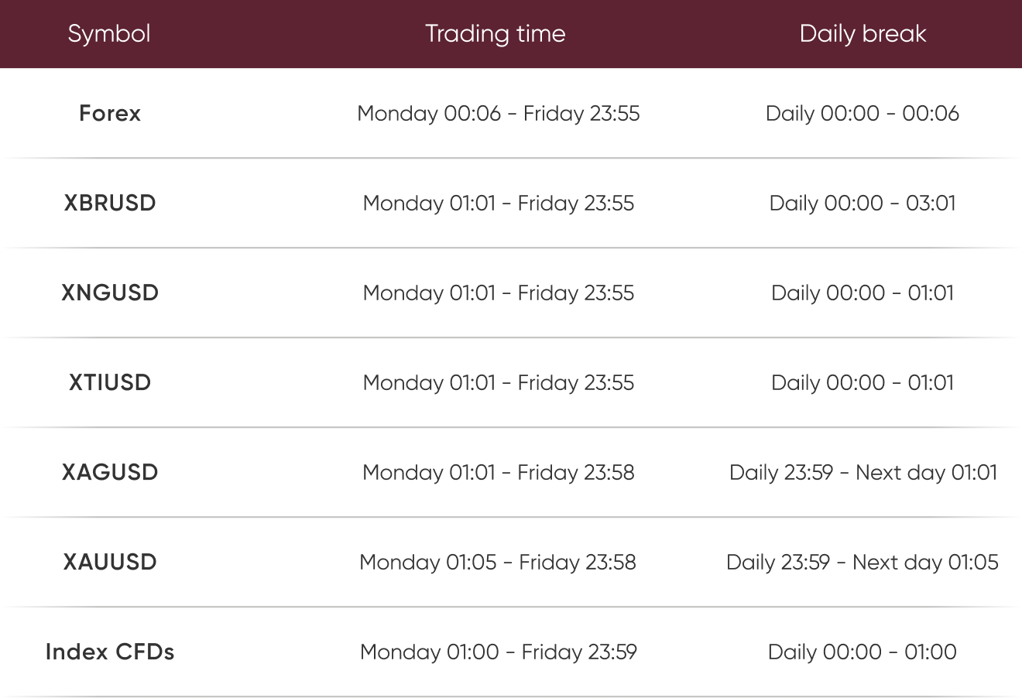
Task: Click Forex trading time Monday 00:06 cell
Action: click(x=499, y=114)
